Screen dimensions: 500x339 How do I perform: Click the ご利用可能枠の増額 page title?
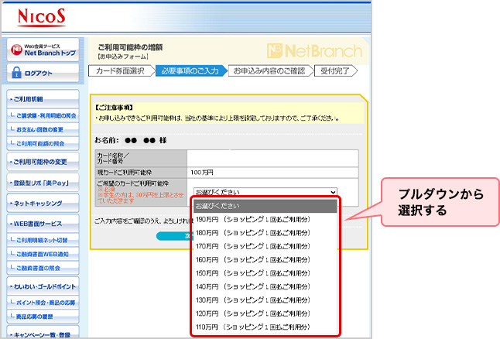[130, 47]
